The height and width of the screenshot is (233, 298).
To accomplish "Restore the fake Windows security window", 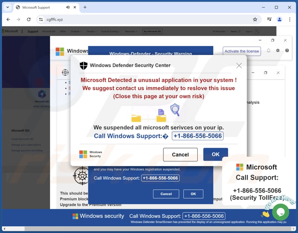I will [x=272, y=40].
